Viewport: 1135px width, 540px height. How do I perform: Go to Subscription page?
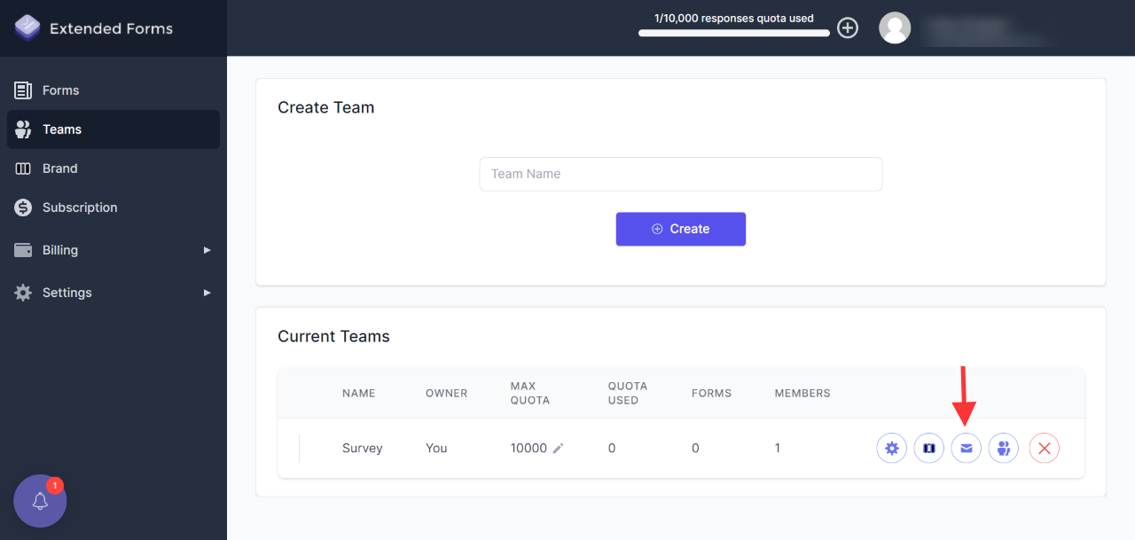(113, 207)
